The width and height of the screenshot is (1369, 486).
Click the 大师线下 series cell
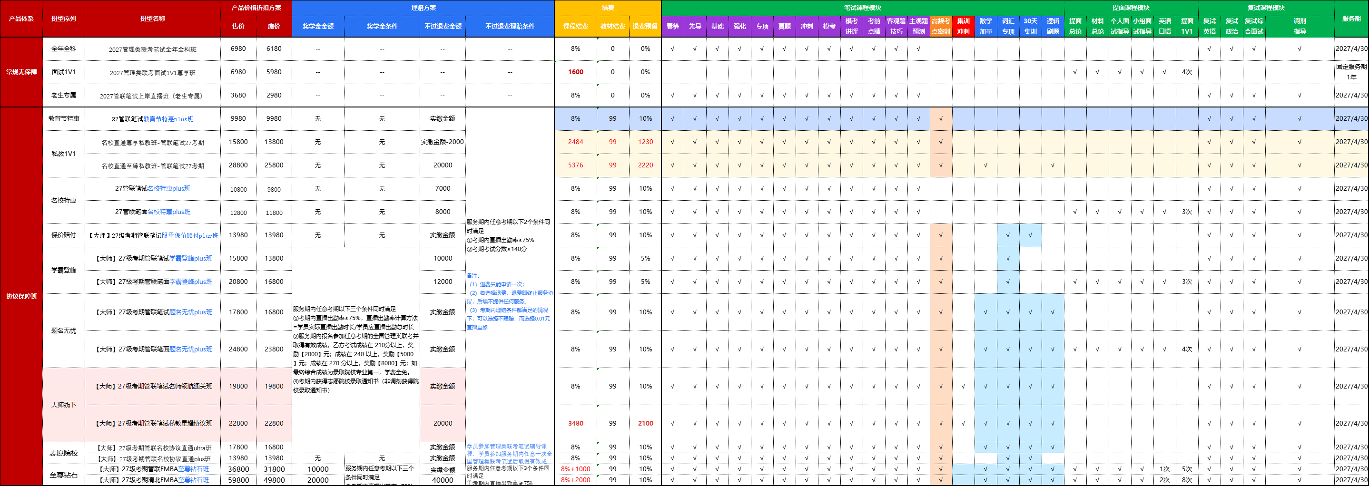(64, 405)
